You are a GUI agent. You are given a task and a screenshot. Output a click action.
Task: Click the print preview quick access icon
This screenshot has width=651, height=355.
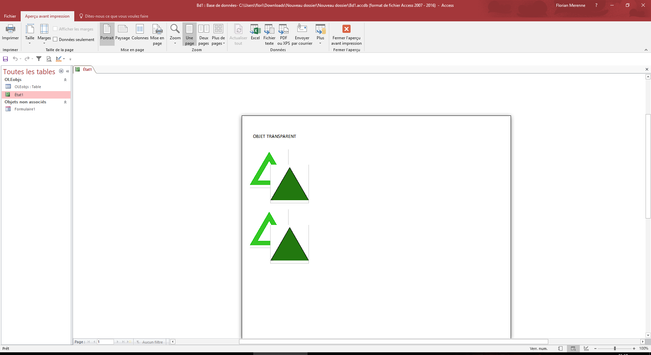click(x=49, y=59)
